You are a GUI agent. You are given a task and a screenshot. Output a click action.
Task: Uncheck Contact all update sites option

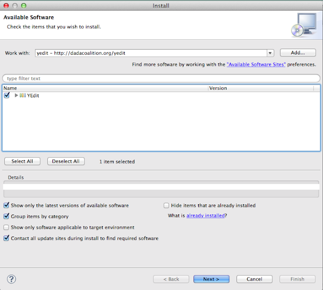pos(7,238)
